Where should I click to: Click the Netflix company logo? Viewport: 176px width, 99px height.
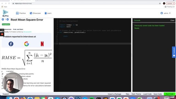pyautogui.click(x=42, y=44)
